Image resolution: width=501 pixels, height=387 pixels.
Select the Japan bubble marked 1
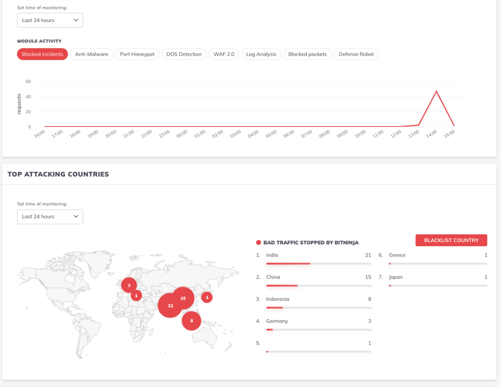point(206,297)
